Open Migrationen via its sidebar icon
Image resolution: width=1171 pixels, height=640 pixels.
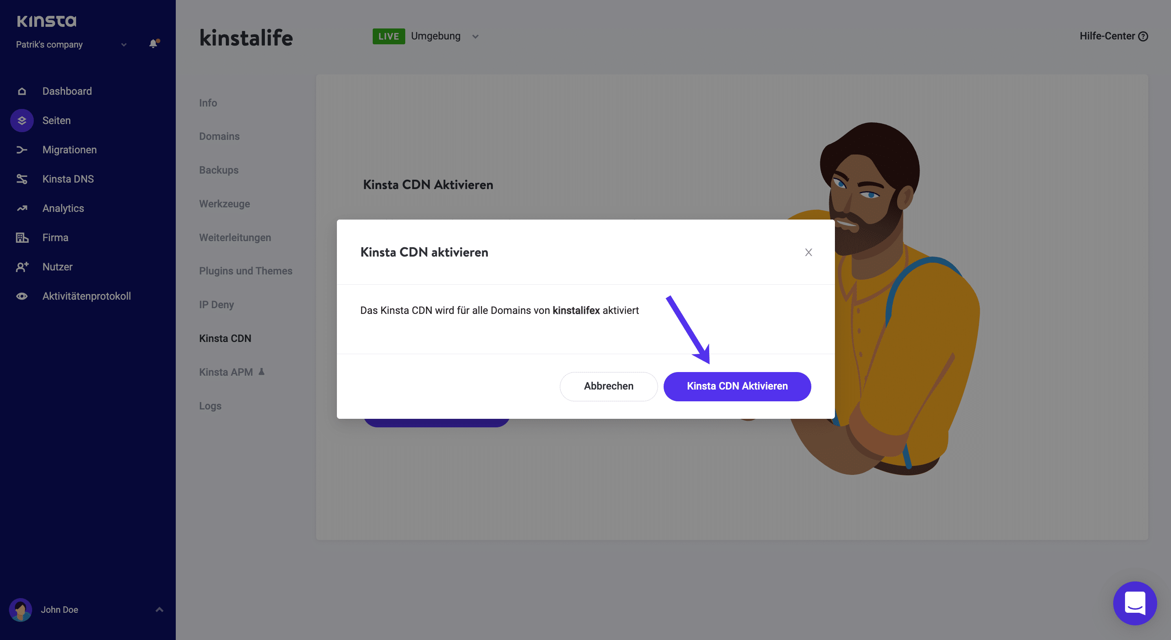(22, 150)
